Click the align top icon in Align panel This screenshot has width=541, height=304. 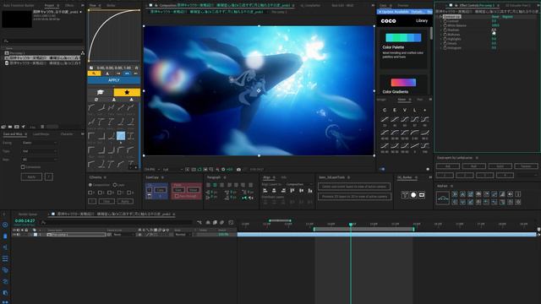(x=292, y=190)
